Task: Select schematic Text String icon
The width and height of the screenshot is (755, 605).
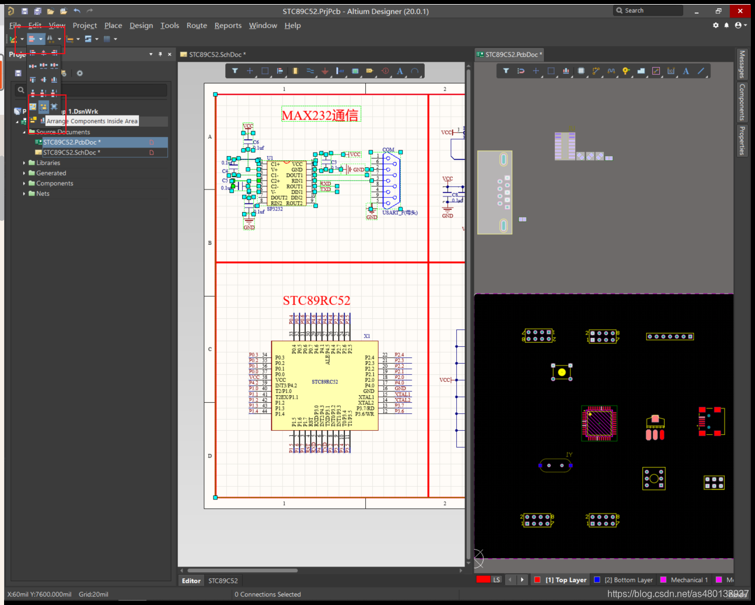Action: click(400, 71)
